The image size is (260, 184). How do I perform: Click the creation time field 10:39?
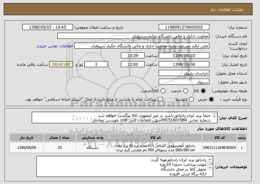133,55
